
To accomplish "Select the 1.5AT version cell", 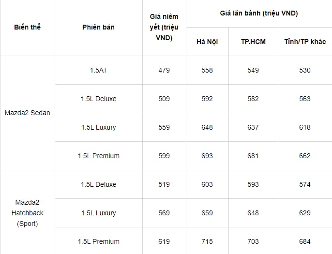I will 98,70.
